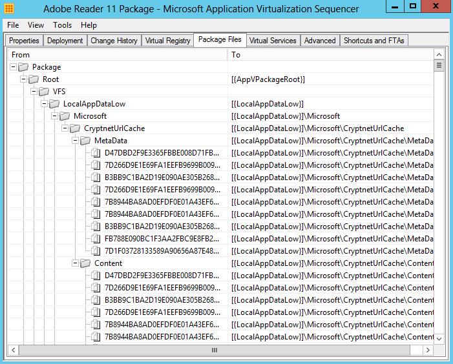The image size is (453, 364).
Task: Click the vertical scrollbar down arrow
Action: point(439,339)
